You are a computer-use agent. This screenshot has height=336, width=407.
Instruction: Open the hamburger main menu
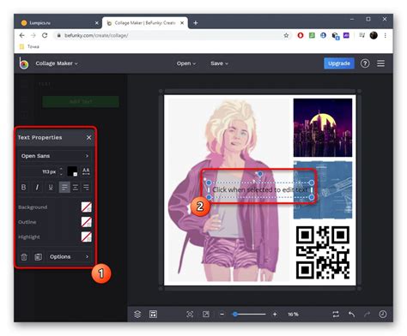pyautogui.click(x=380, y=63)
